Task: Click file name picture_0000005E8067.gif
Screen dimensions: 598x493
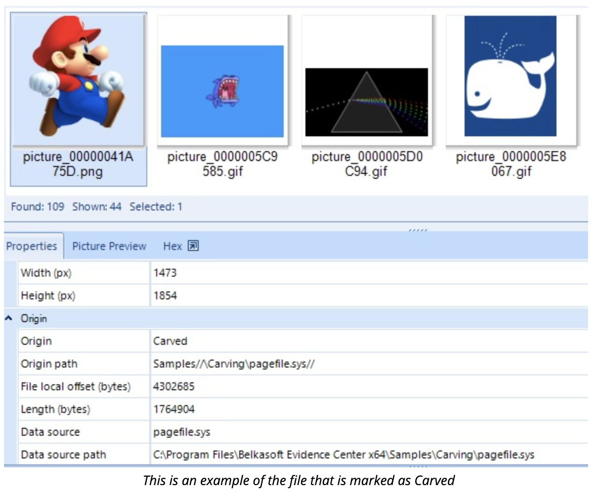Action: (511, 164)
